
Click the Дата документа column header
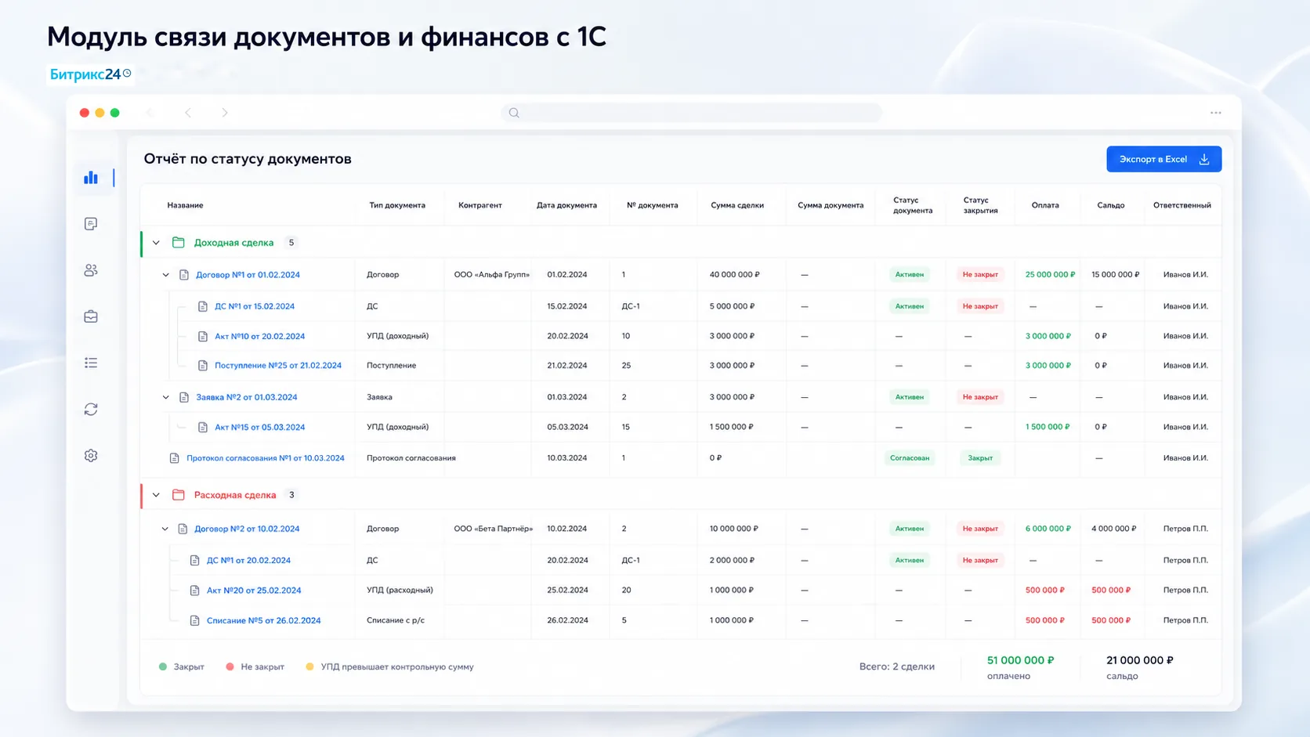tap(566, 205)
